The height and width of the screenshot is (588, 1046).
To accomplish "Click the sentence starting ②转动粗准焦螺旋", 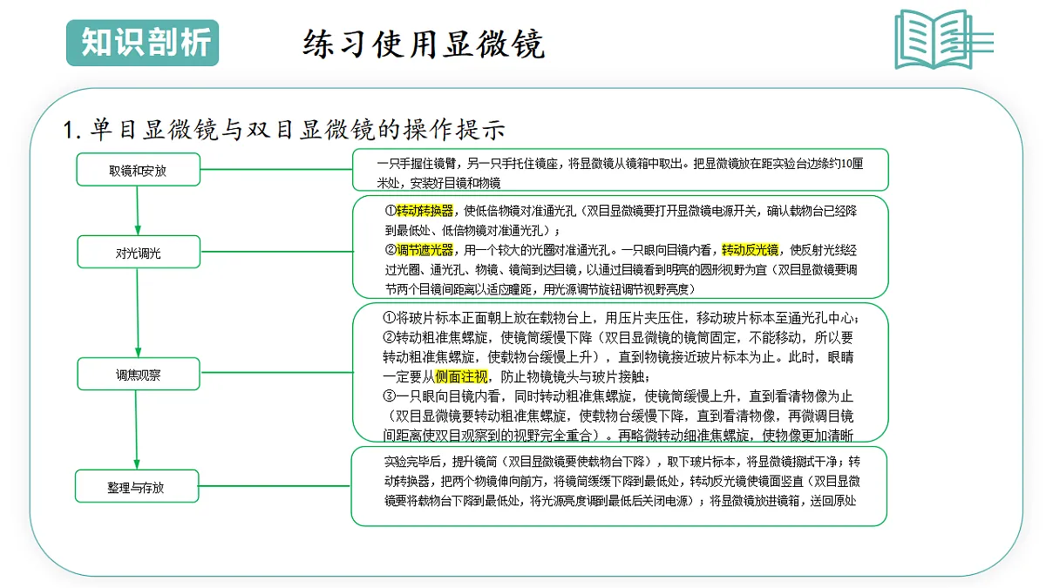I will [621, 356].
